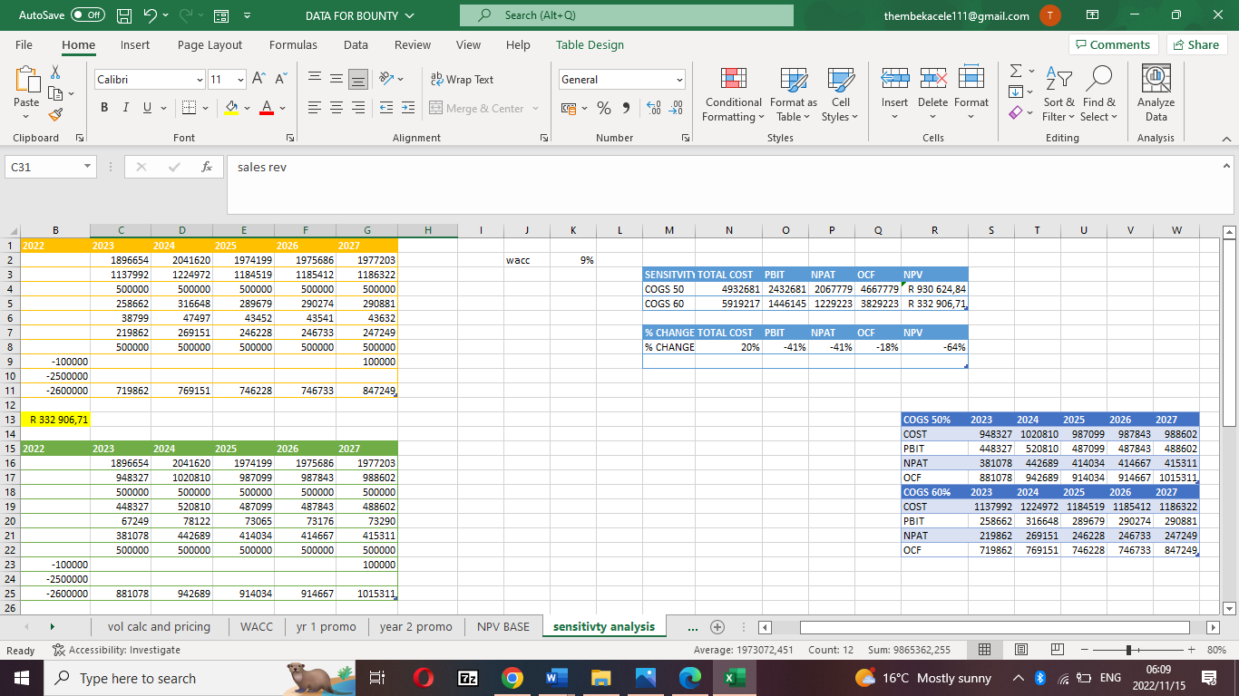Click the Increase Font Size icon
This screenshot has height=696, width=1239.
click(259, 80)
